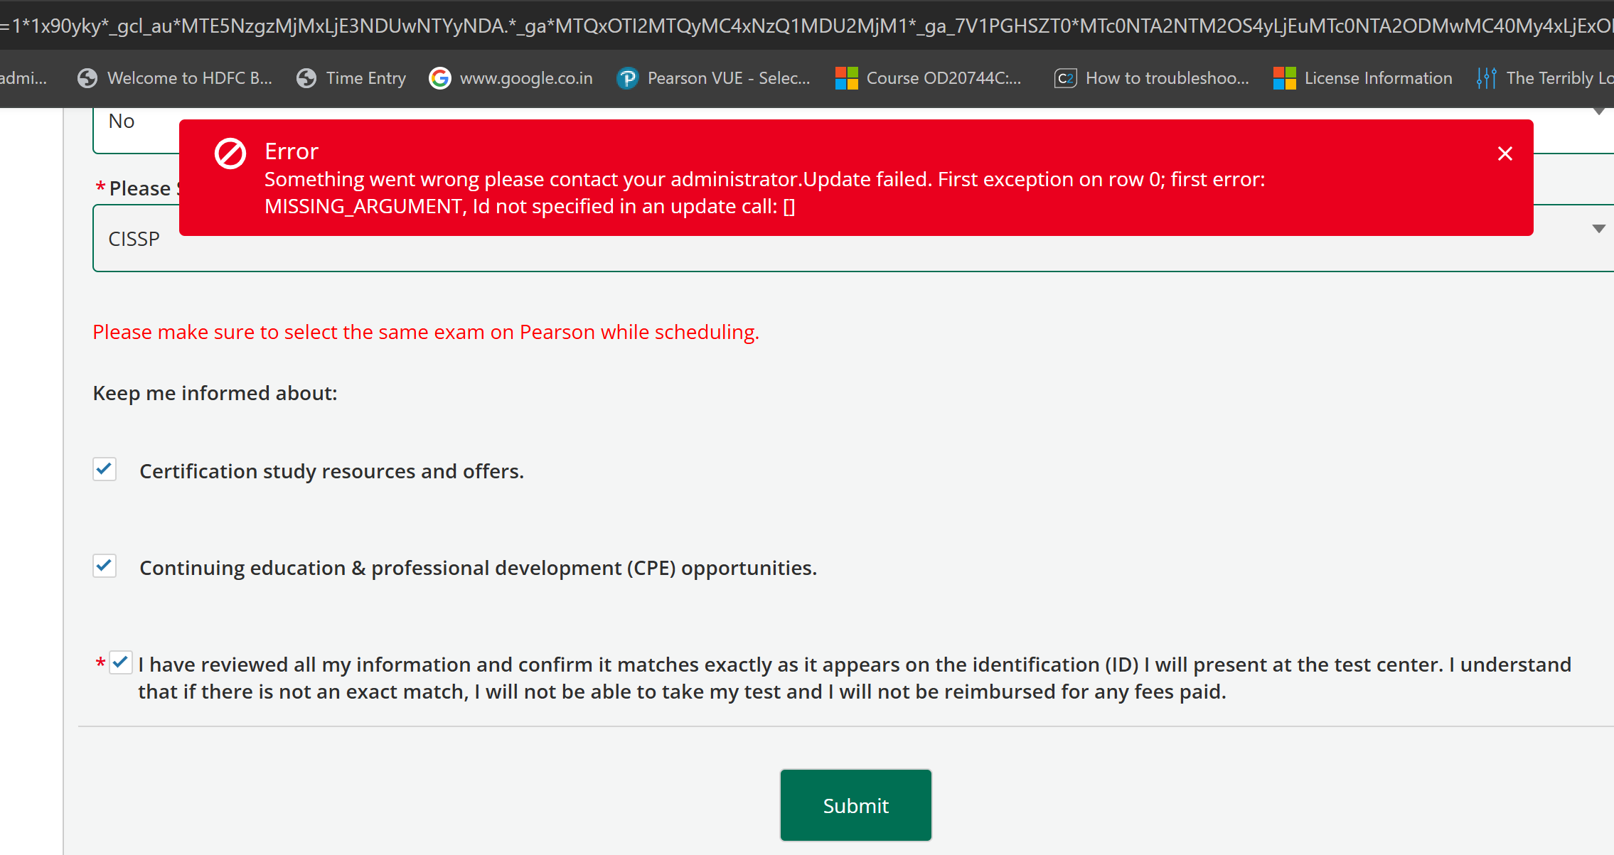Select the License Information Microsoft icon
The width and height of the screenshot is (1614, 855).
(1285, 78)
